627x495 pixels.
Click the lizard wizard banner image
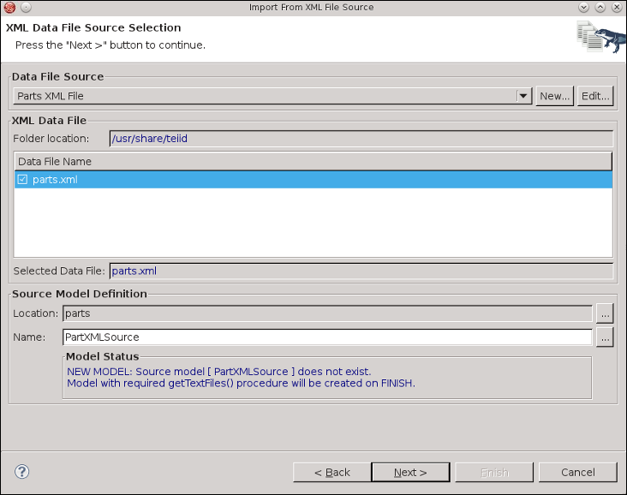click(x=600, y=37)
